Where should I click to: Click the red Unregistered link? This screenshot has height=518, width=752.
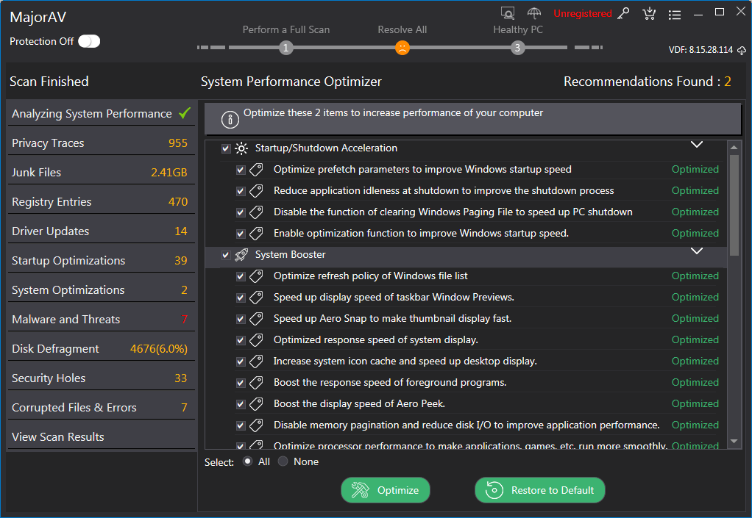point(582,13)
